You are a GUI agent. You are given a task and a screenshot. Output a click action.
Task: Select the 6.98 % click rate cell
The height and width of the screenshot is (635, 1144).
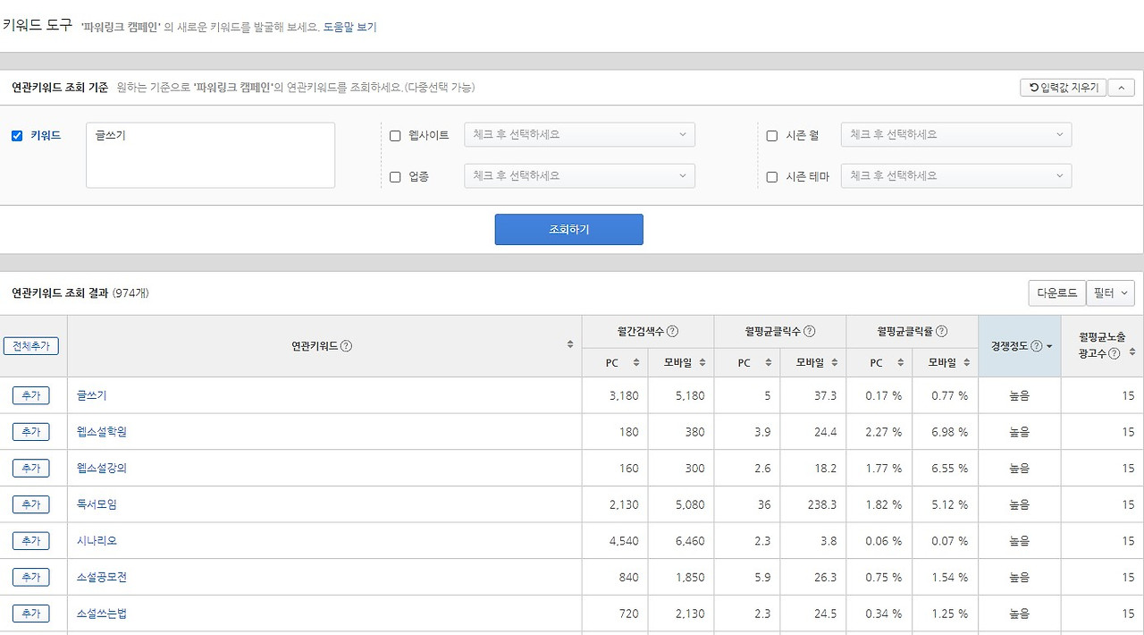[x=946, y=432]
